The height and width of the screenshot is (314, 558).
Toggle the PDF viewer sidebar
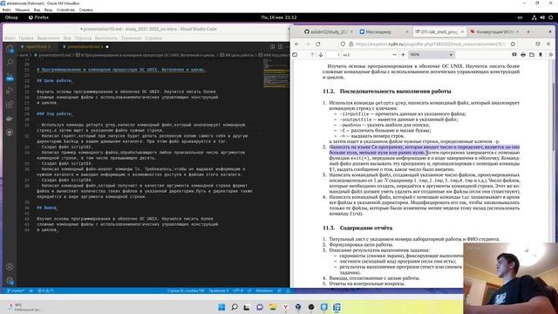click(x=295, y=54)
